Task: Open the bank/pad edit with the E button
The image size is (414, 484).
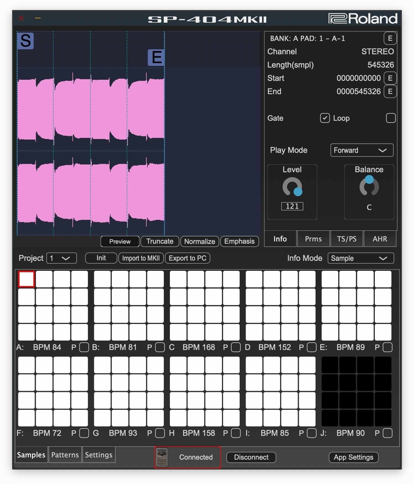Action: 390,38
